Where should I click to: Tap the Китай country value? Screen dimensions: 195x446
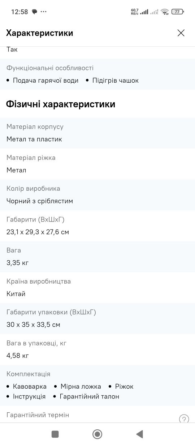(x=16, y=294)
